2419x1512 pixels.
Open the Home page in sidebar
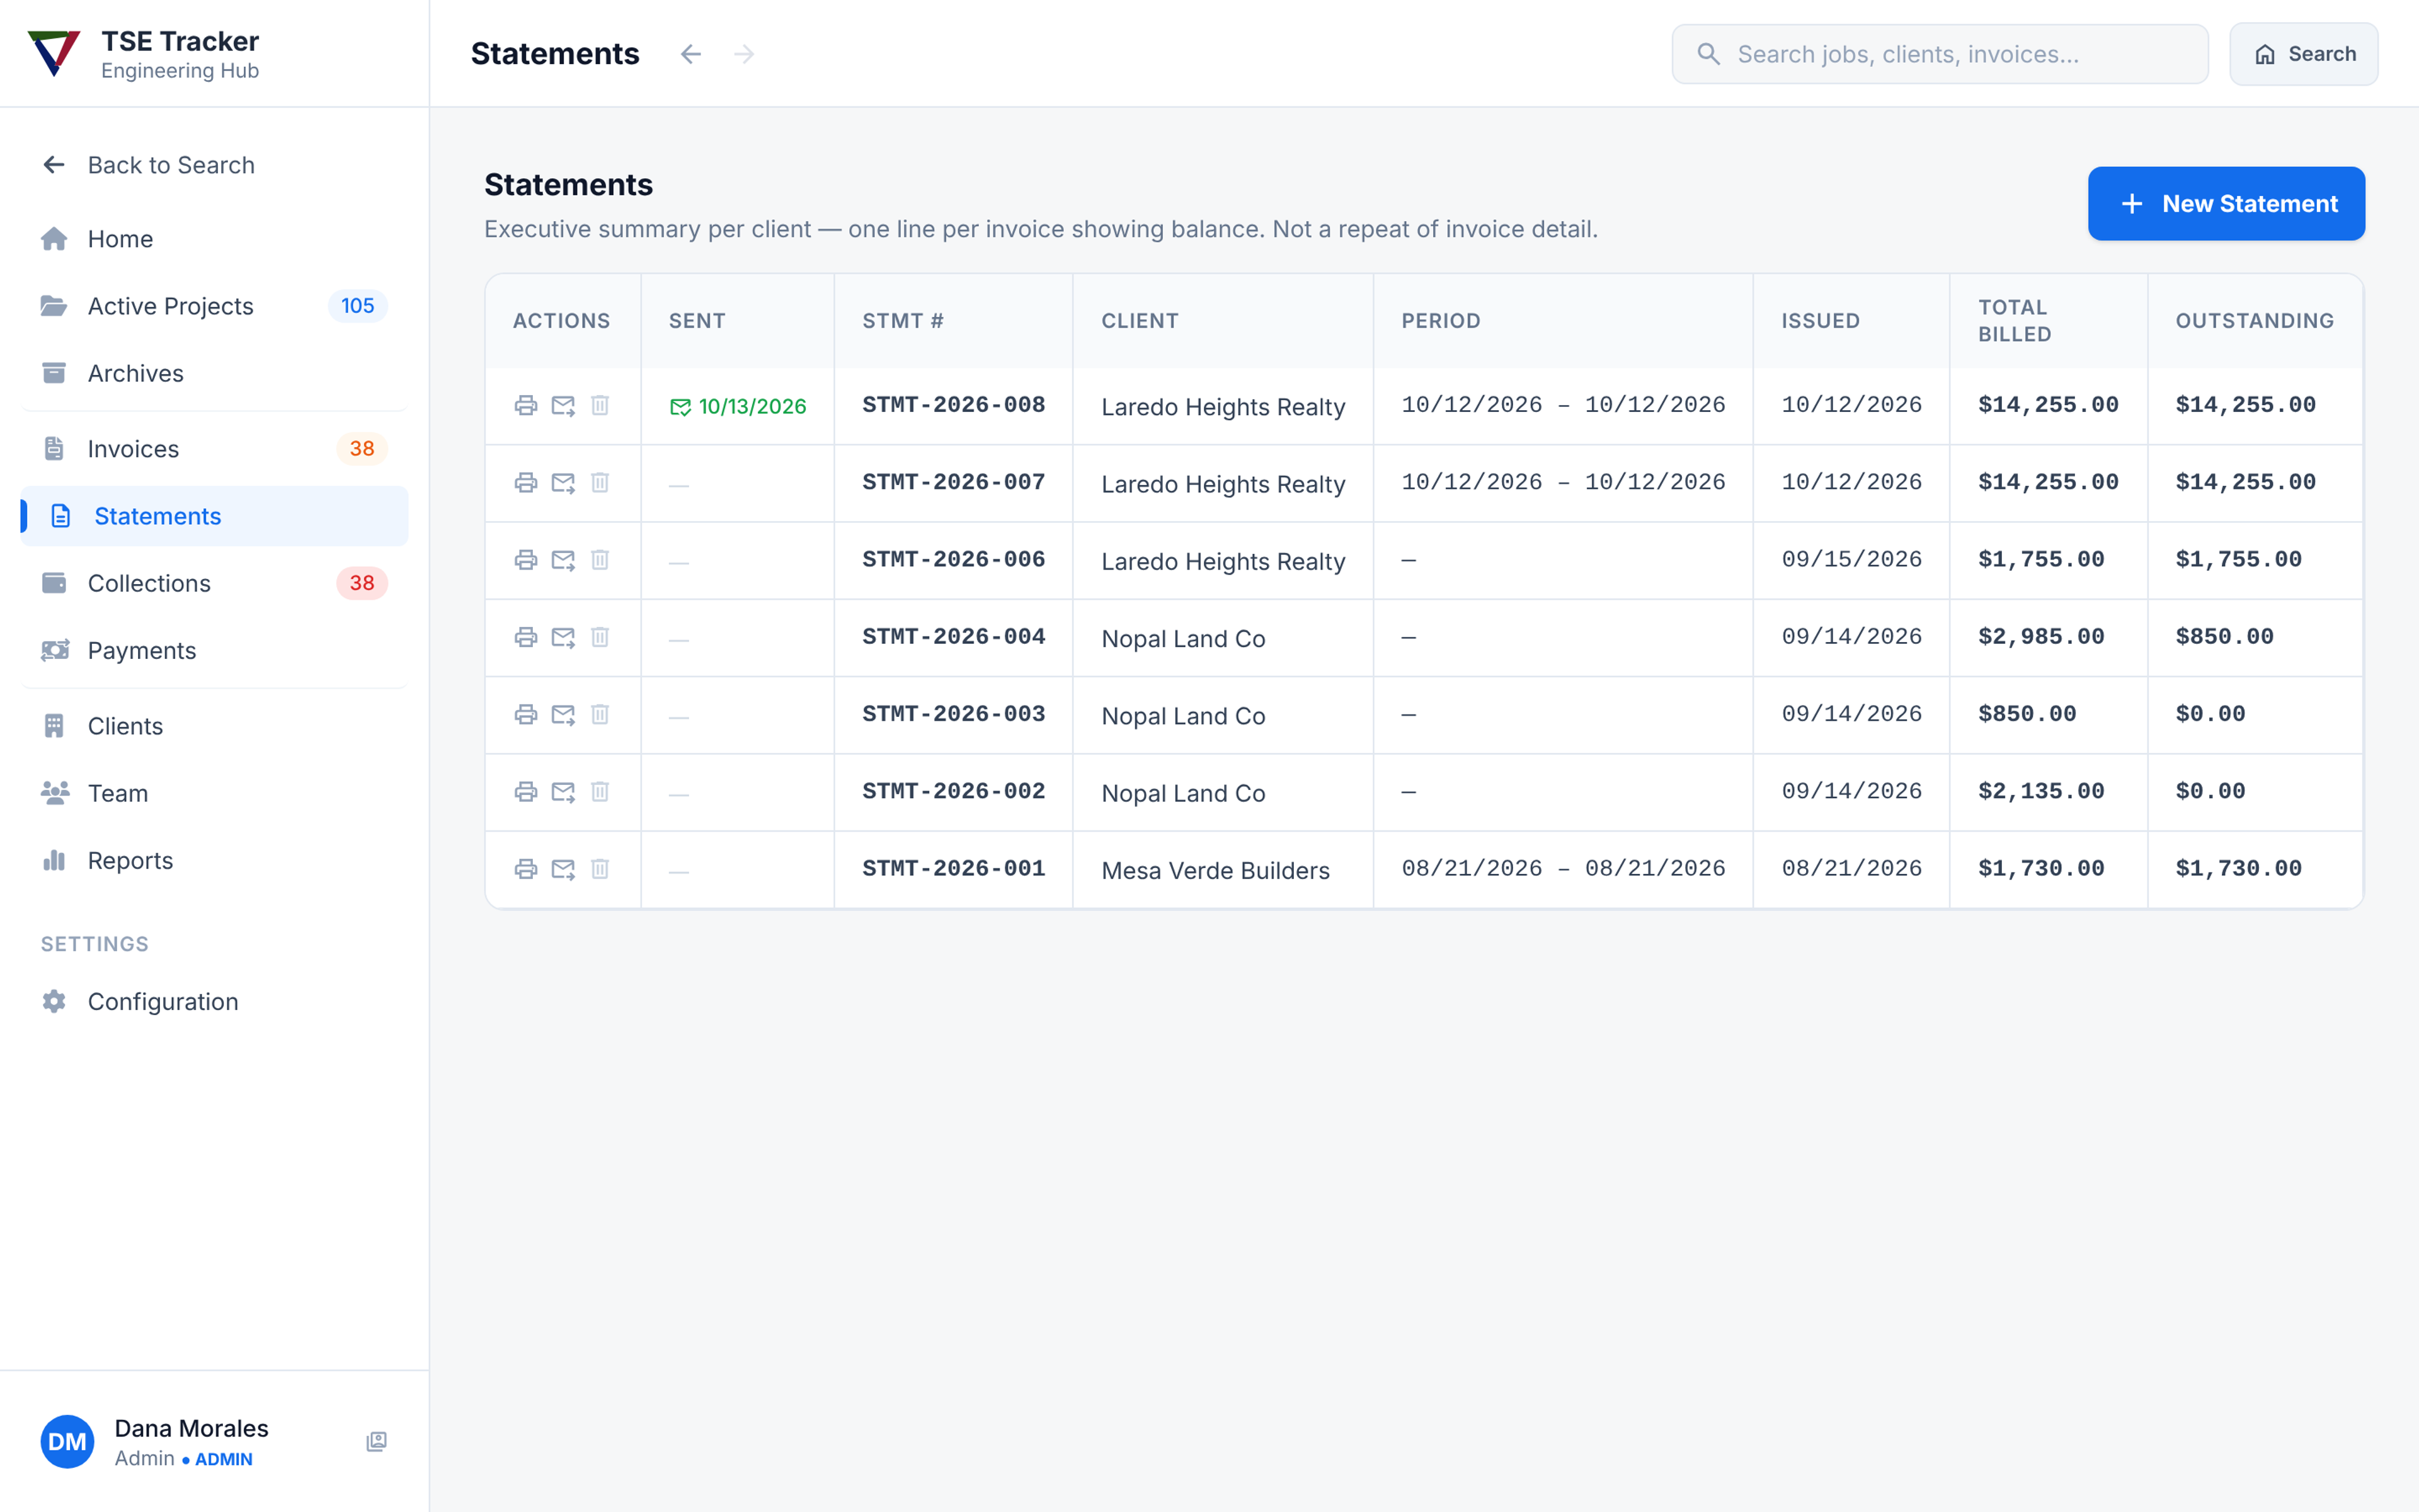point(214,239)
